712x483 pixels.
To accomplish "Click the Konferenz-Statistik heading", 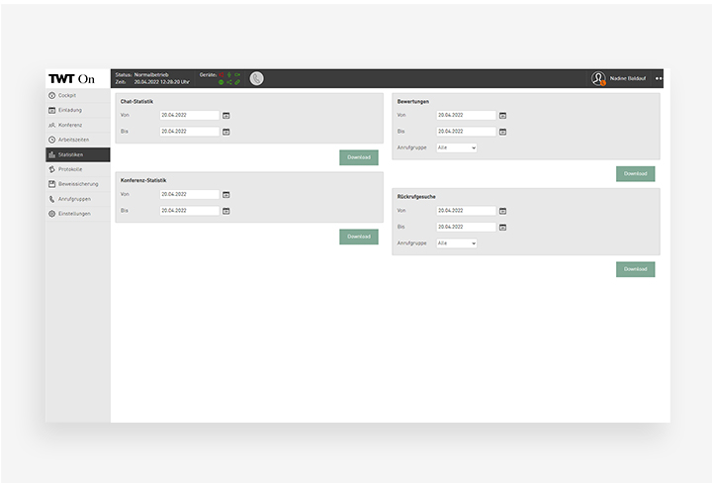I will (x=143, y=181).
